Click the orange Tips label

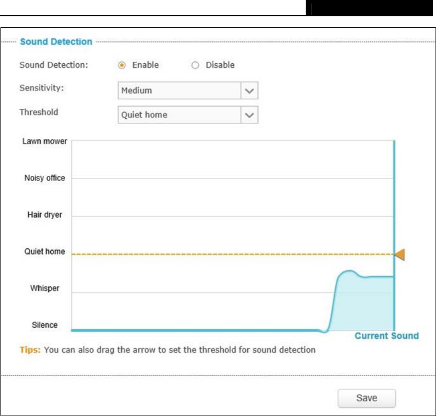(30, 349)
